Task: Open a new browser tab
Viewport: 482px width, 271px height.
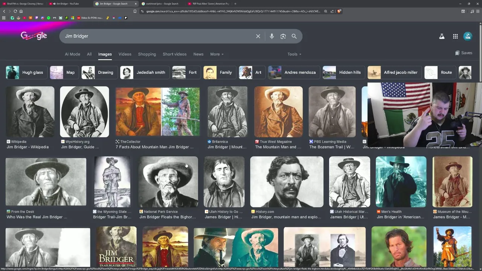Action: (x=235, y=4)
